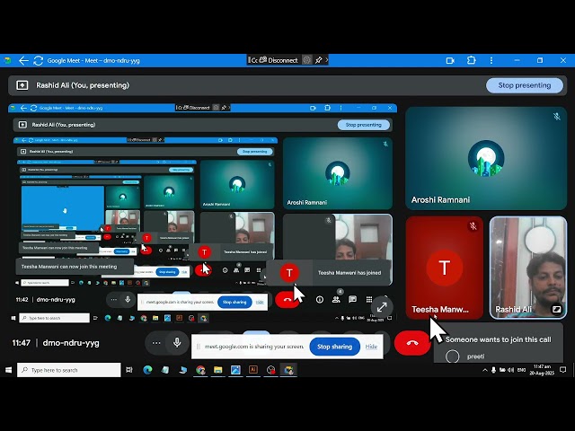Open the gear settings next to Disconnect

[307, 60]
